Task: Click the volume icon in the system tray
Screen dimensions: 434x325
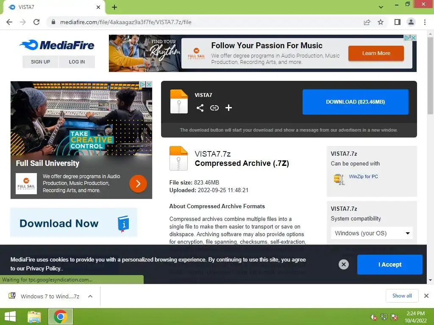Action: click(373, 317)
